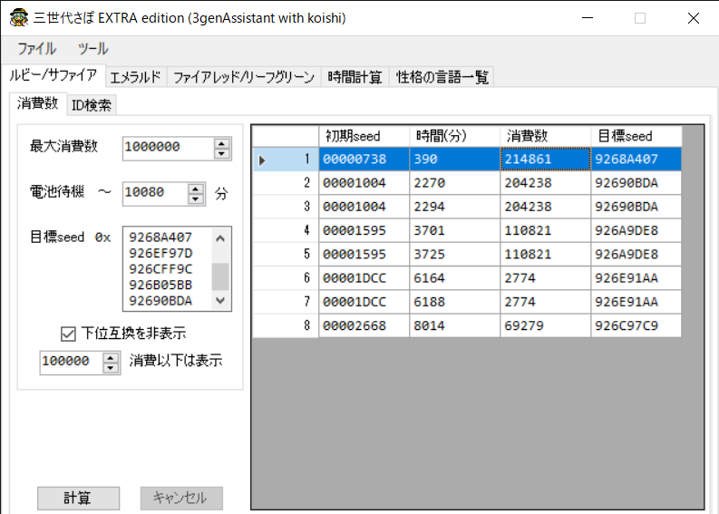
Task: Click the 電池待機 minutes input field
Action: coord(155,193)
